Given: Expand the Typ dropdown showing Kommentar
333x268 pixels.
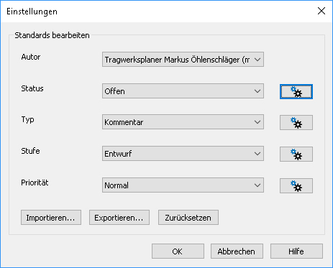Looking at the screenshot, I should 183,122.
